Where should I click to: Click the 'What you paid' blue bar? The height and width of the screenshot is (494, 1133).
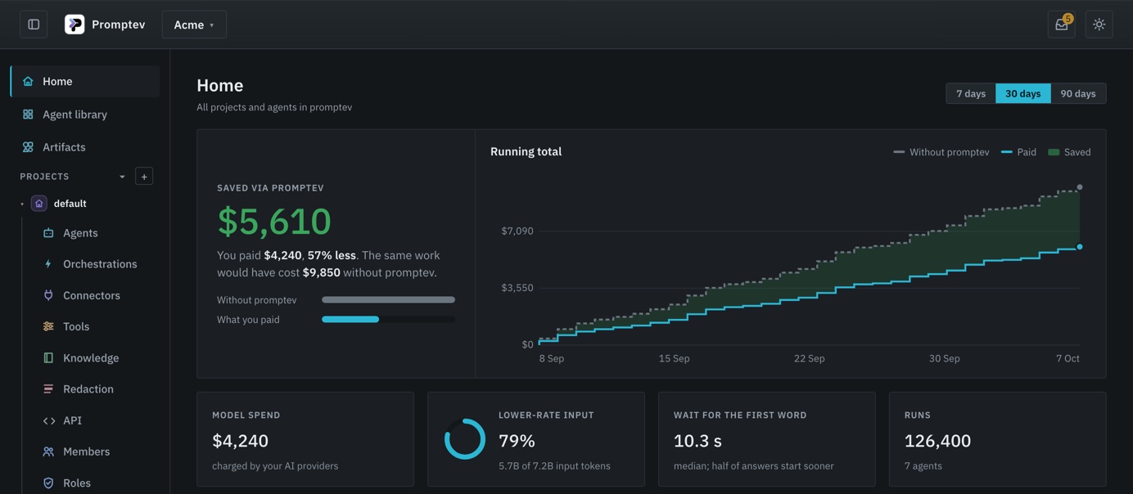(350, 320)
